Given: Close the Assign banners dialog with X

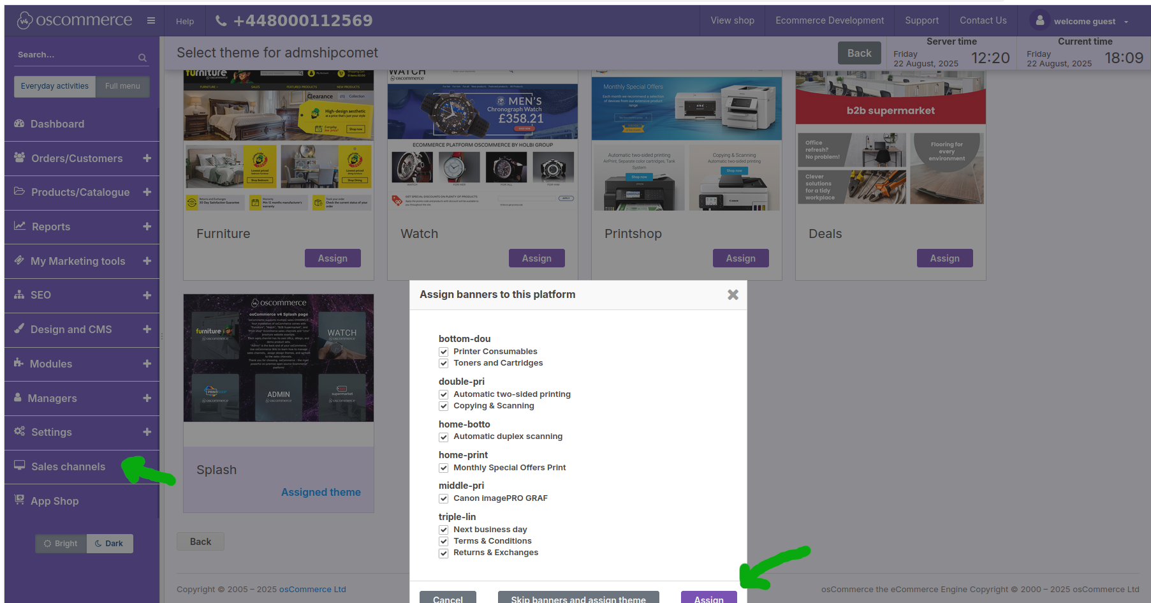Looking at the screenshot, I should [x=733, y=295].
